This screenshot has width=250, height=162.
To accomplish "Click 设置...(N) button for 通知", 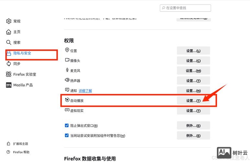I will click(193, 91).
